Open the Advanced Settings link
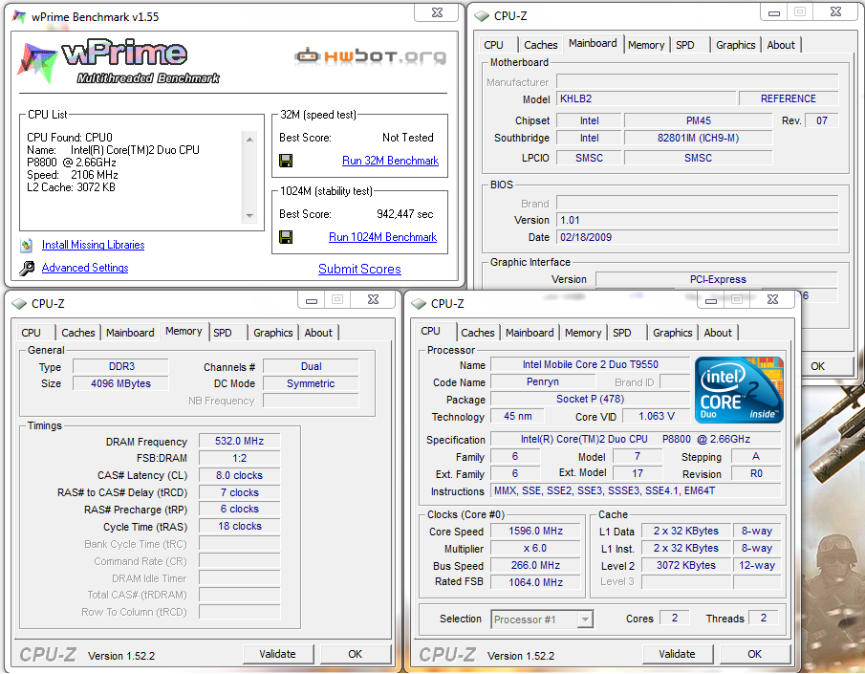The image size is (865, 674). (x=85, y=268)
